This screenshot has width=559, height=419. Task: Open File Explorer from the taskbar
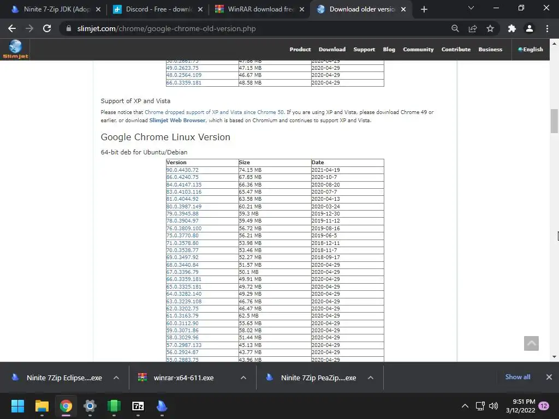(41, 406)
